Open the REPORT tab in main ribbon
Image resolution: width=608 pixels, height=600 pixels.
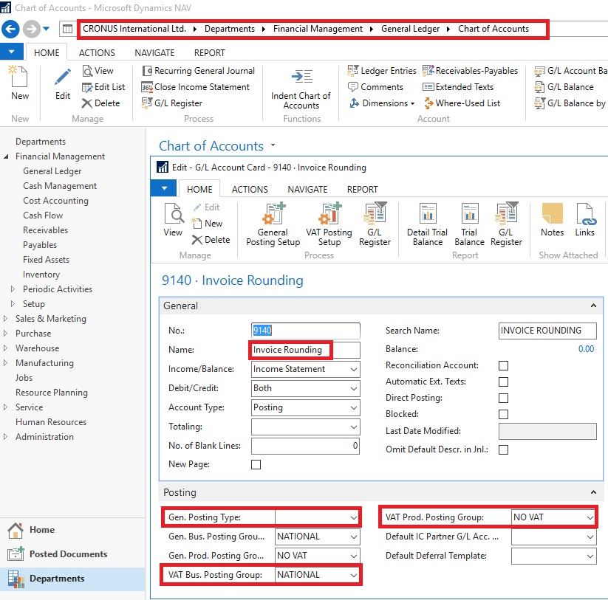point(210,53)
